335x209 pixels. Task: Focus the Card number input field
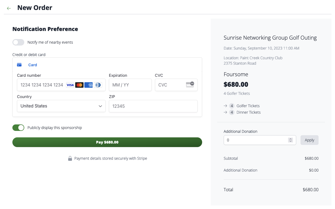42,85
